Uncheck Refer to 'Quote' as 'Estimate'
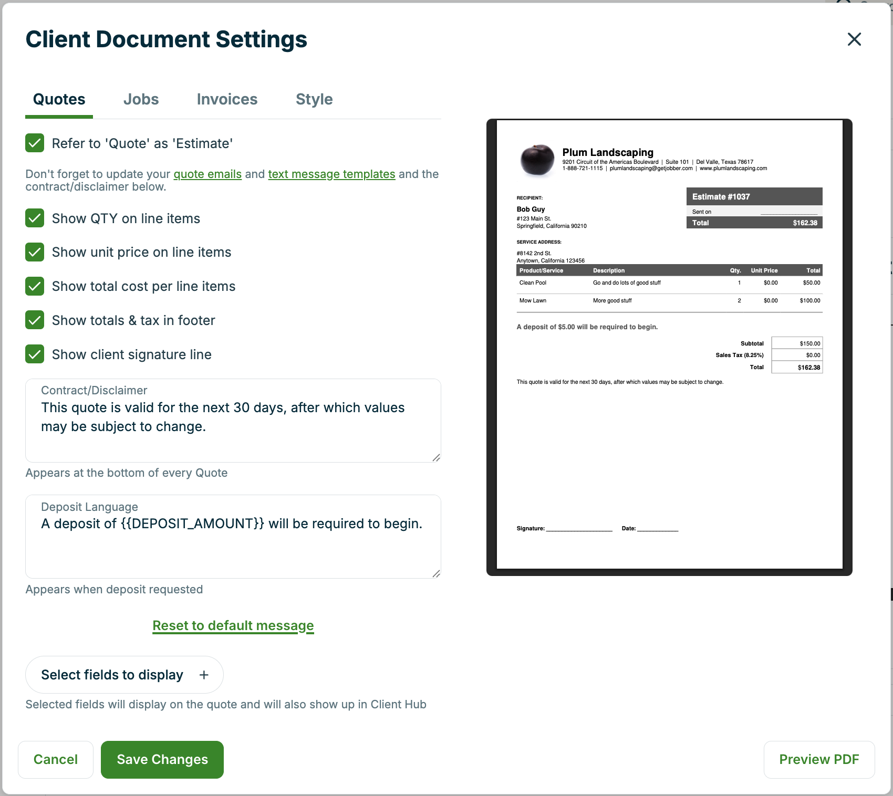 pyautogui.click(x=34, y=143)
